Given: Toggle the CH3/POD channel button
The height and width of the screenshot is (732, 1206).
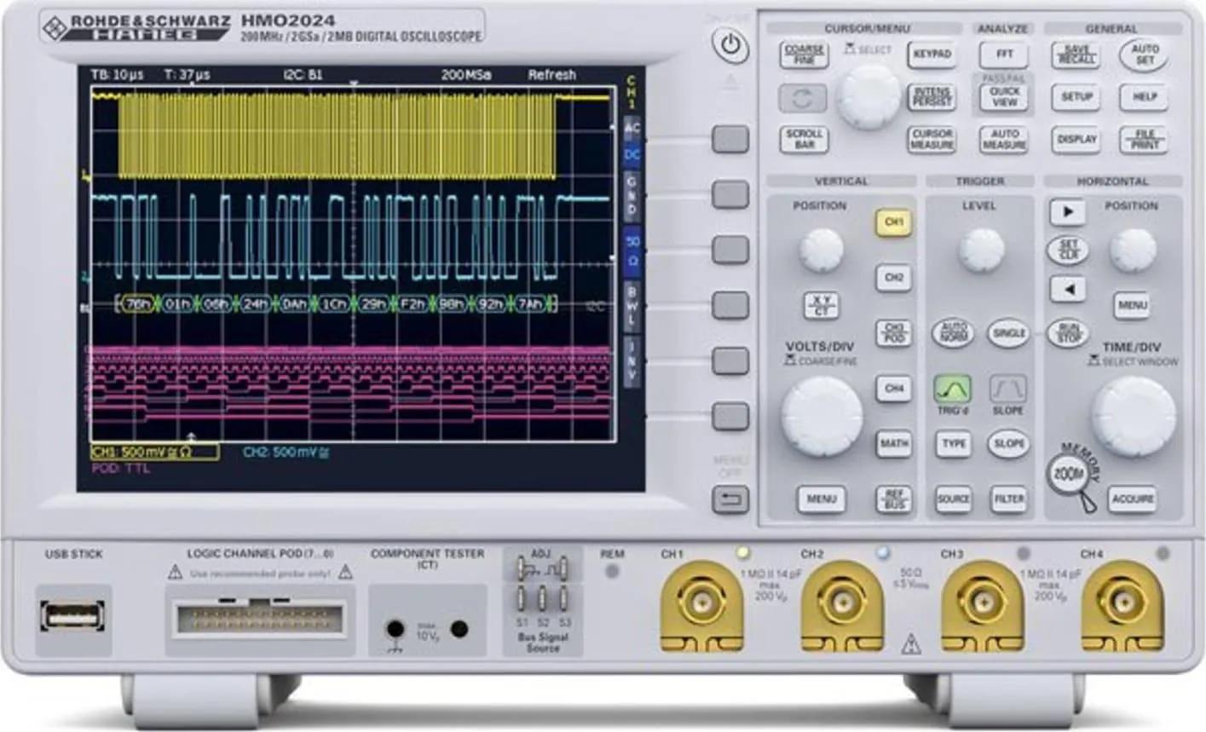Looking at the screenshot, I should [x=893, y=333].
